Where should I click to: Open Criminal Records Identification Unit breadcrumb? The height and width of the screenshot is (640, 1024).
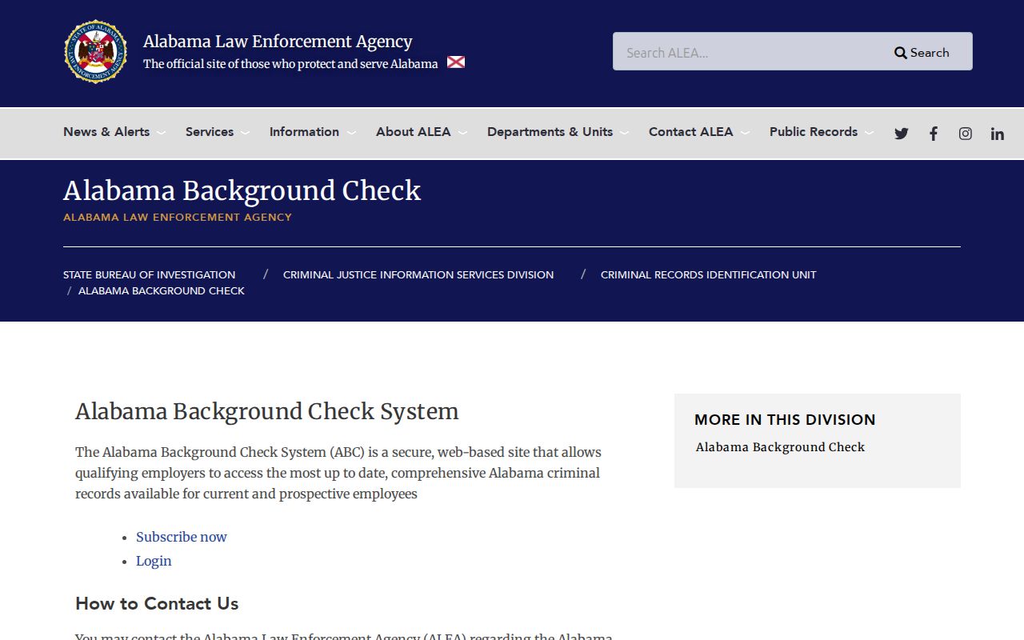pos(709,274)
